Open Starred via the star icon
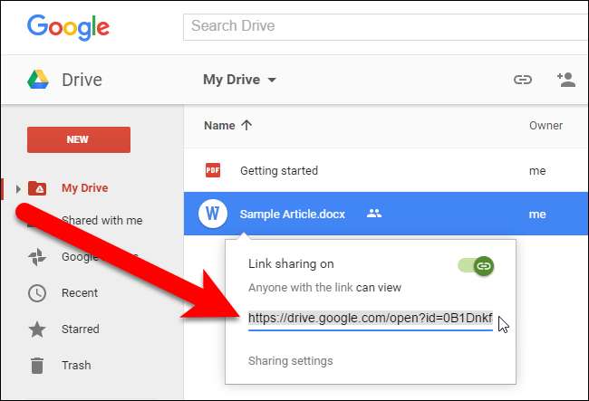 37,329
